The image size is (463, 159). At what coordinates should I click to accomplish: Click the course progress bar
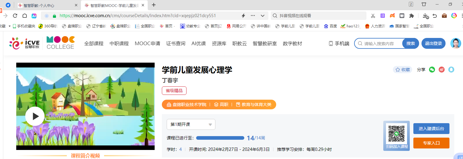[x=220, y=138]
